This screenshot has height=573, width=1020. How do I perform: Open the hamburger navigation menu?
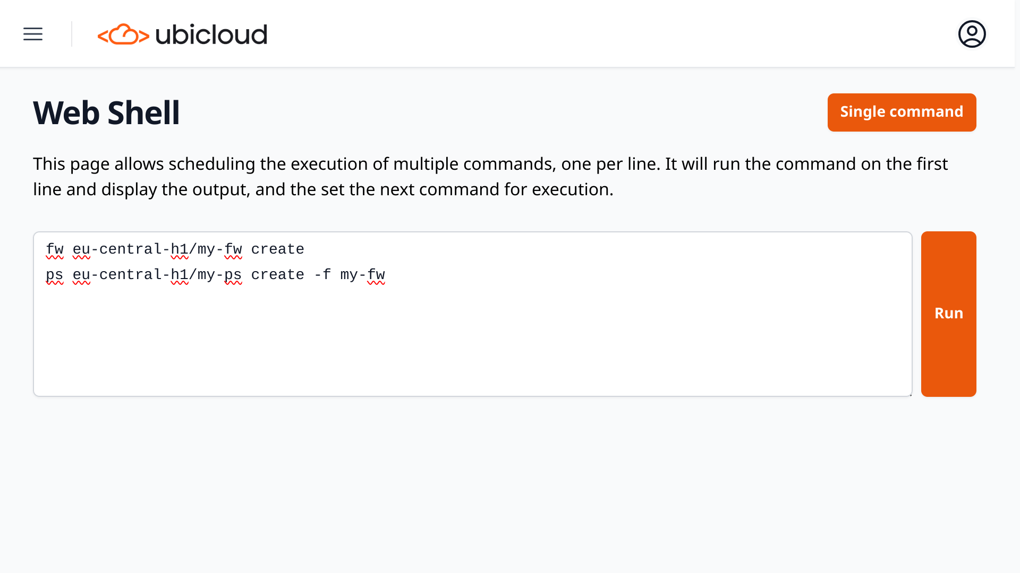coord(33,34)
